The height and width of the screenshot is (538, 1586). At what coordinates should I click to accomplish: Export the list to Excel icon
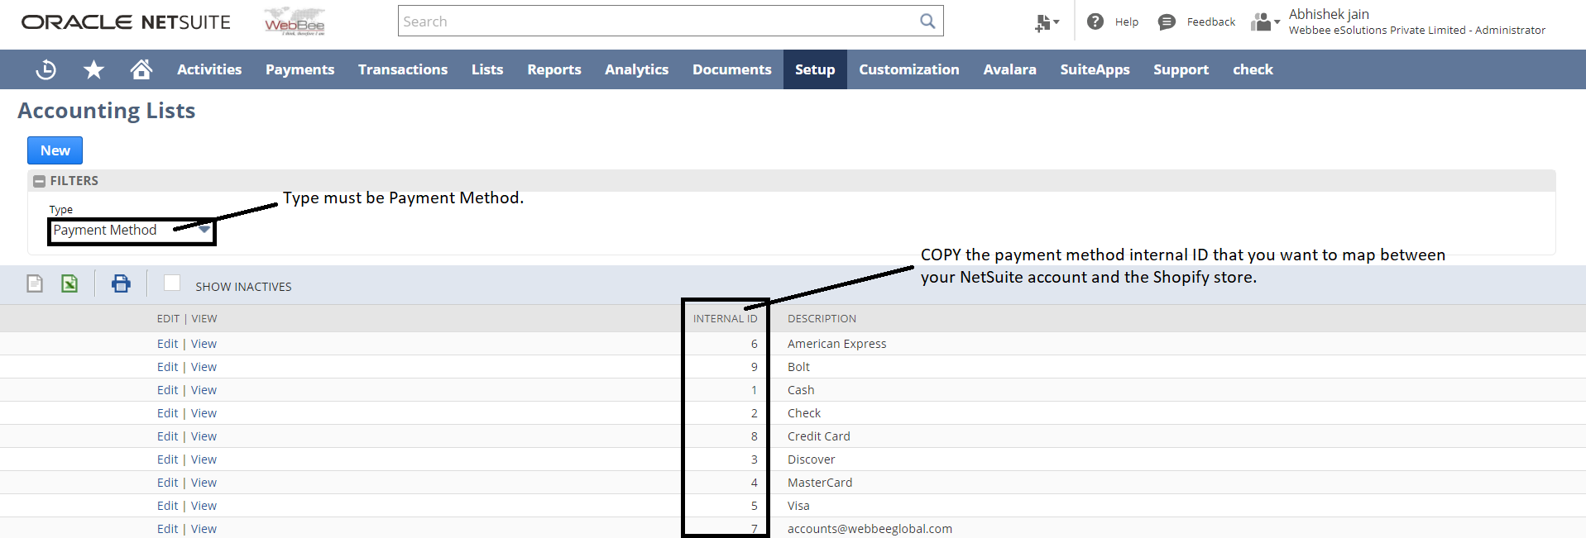coord(69,283)
